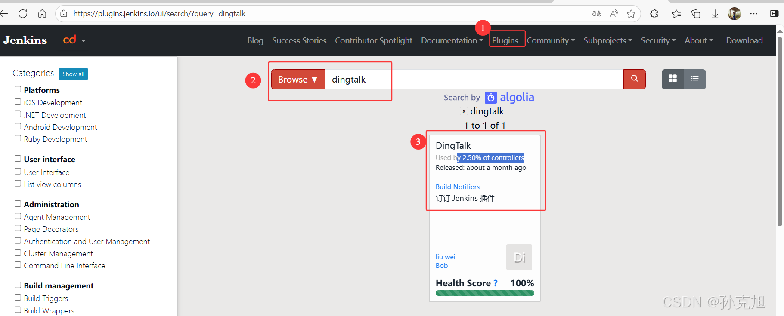Add this page to favorites star
Image resolution: width=784 pixels, height=316 pixels.
[631, 14]
